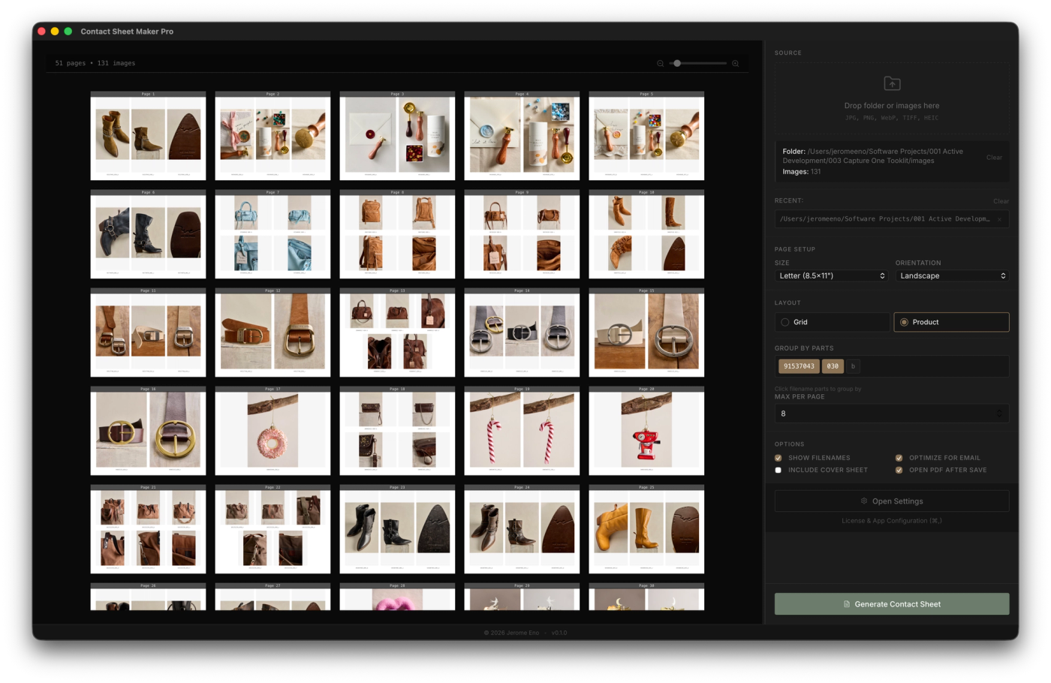Click the Generate Contact Sheet button
The width and height of the screenshot is (1051, 683).
pos(892,604)
